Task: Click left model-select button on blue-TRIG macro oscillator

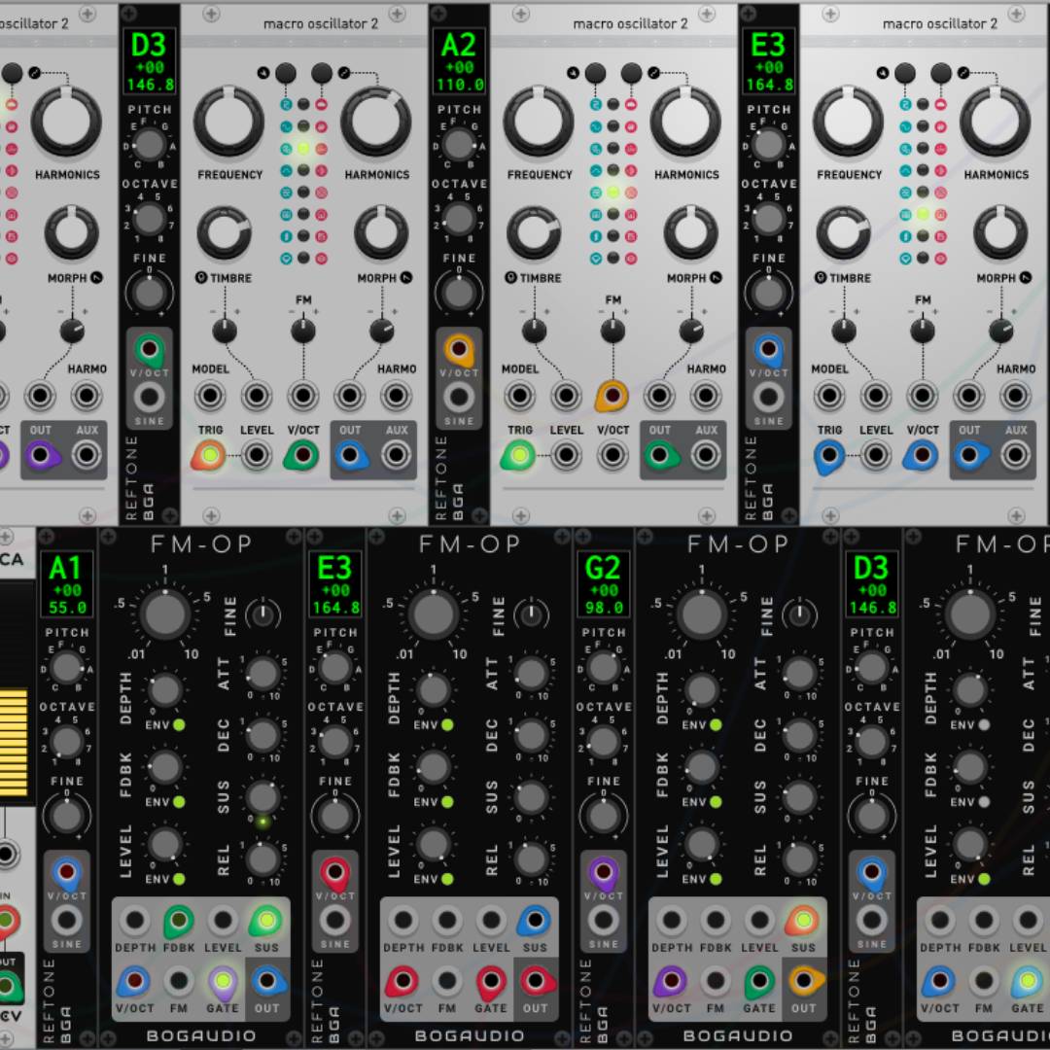Action: point(905,73)
